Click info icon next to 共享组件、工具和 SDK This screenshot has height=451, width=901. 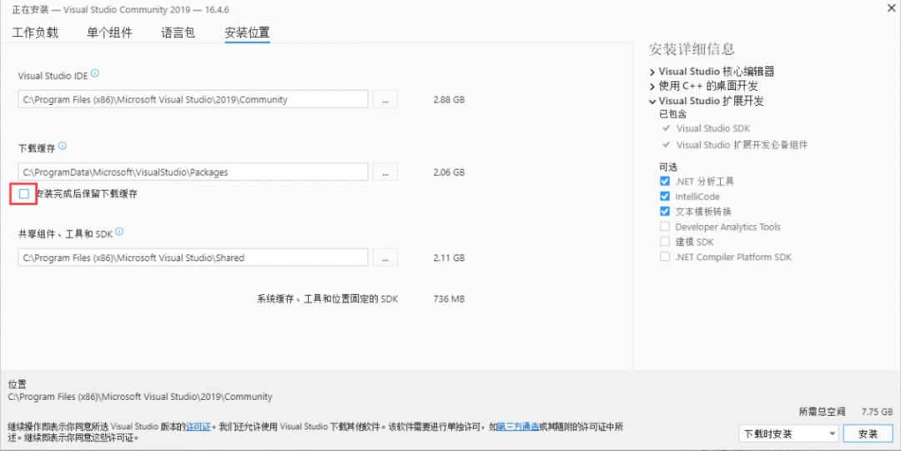pos(119,232)
